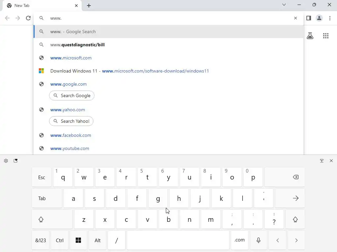Open the emoji/clipboard panel icon on keyboard
The height and width of the screenshot is (252, 337).
pyautogui.click(x=15, y=161)
